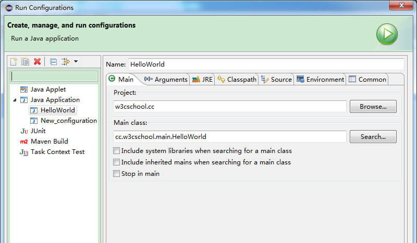Viewport: 417px width, 243px height.
Task: Enable Include inherited mains checkbox
Action: tap(117, 162)
